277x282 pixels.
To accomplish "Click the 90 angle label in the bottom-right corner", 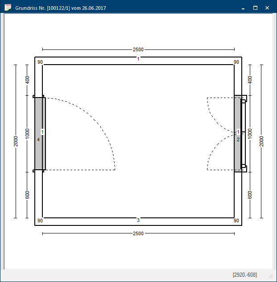I will click(236, 221).
